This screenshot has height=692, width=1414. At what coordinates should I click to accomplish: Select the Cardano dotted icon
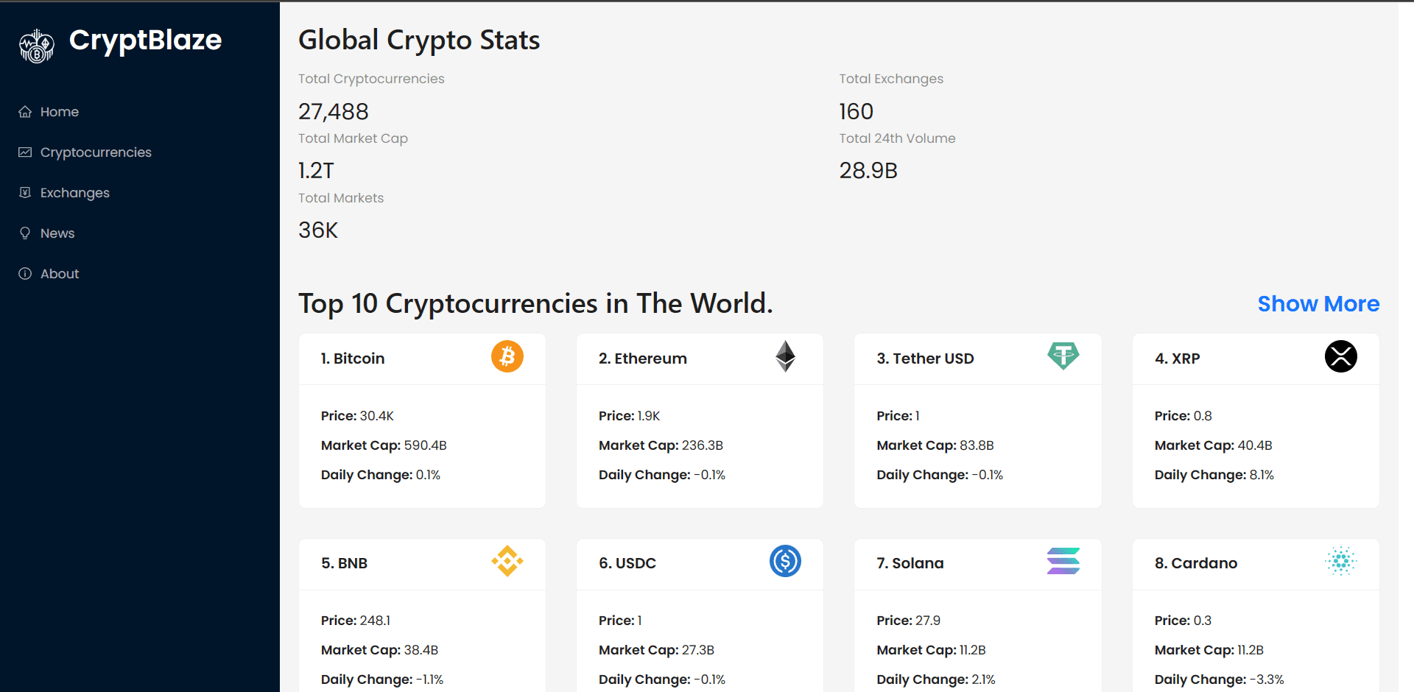[1341, 561]
